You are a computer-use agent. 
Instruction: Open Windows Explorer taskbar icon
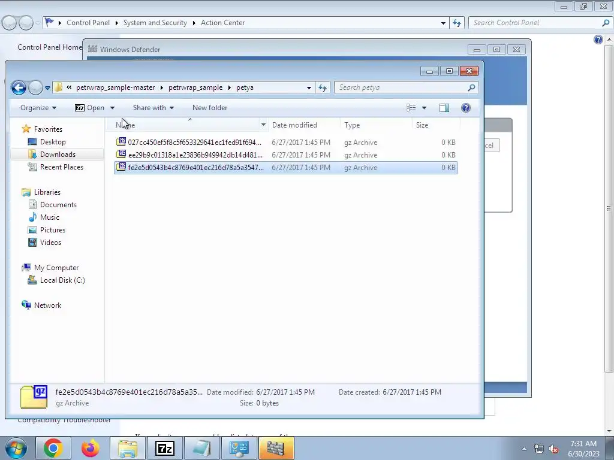pos(127,448)
